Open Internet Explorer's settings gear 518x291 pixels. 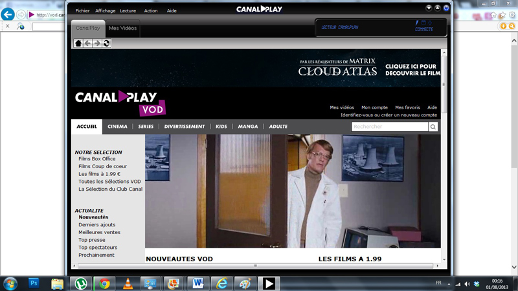[512, 15]
